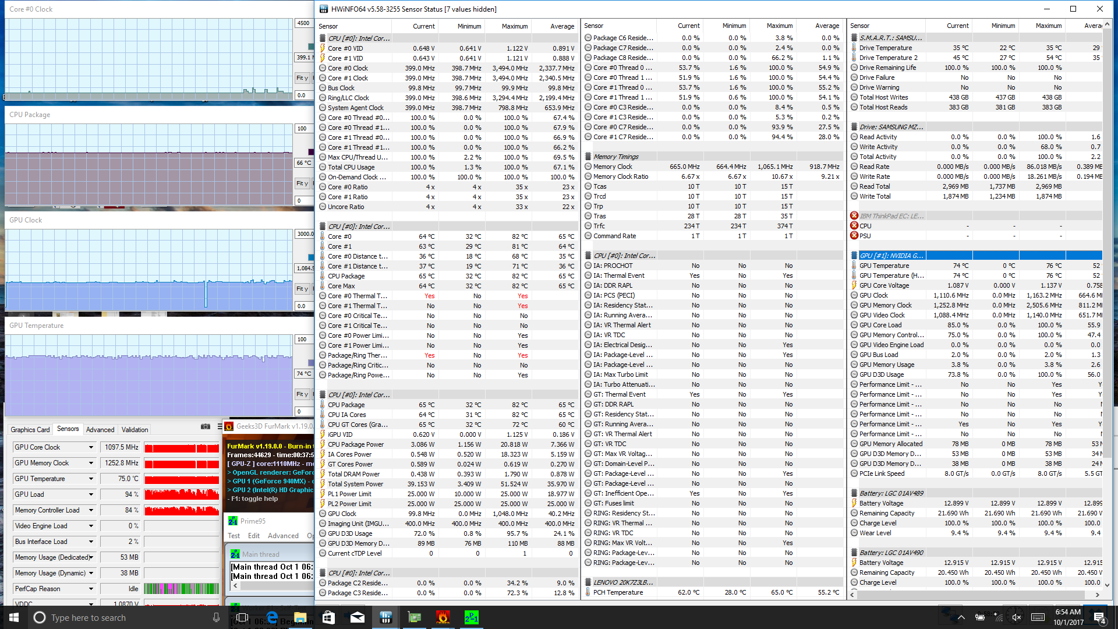Open the GPU Temperature sensor dropdown

click(x=91, y=479)
